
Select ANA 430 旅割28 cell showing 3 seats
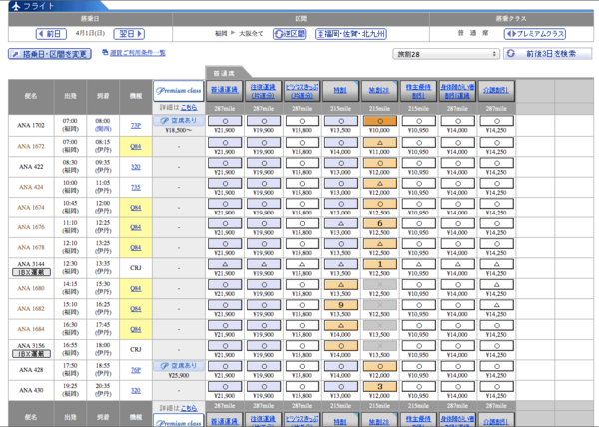(x=379, y=386)
